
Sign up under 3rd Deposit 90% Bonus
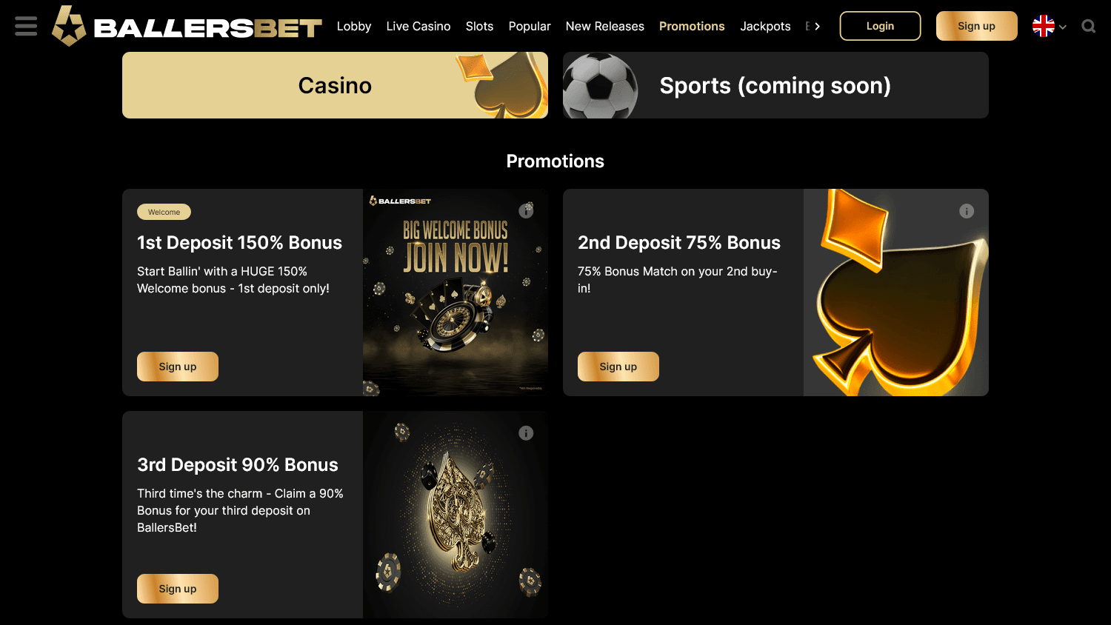click(178, 589)
